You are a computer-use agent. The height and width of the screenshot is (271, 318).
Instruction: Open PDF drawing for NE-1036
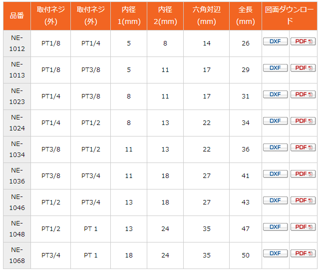303,174
